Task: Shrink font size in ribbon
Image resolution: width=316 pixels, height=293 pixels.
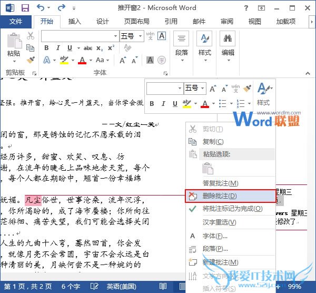Action: point(135,60)
